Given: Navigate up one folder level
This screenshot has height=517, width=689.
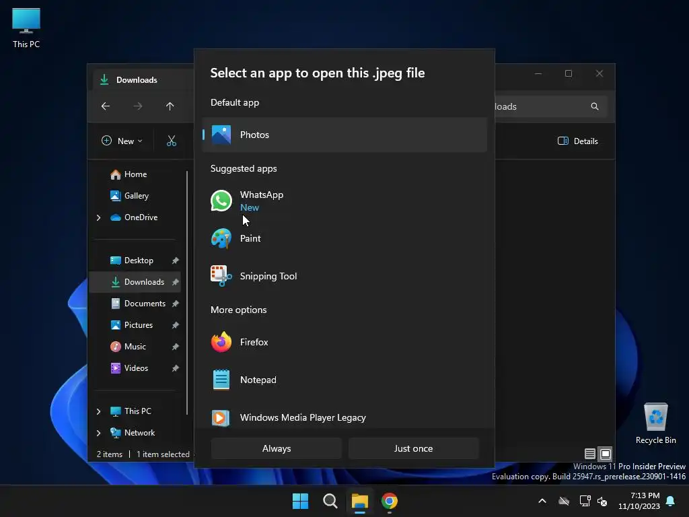Looking at the screenshot, I should (x=170, y=106).
